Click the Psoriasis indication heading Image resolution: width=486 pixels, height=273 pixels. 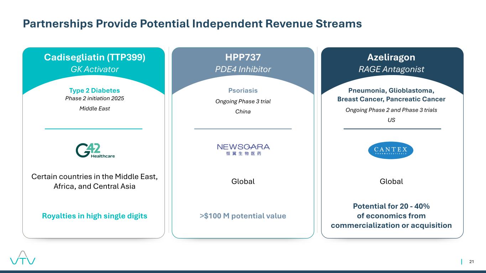[243, 91]
